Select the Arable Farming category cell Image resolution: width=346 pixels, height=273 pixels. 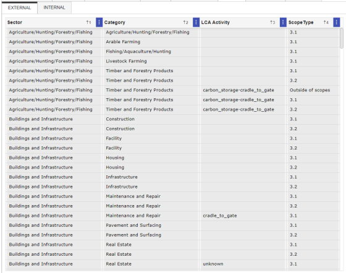151,42
